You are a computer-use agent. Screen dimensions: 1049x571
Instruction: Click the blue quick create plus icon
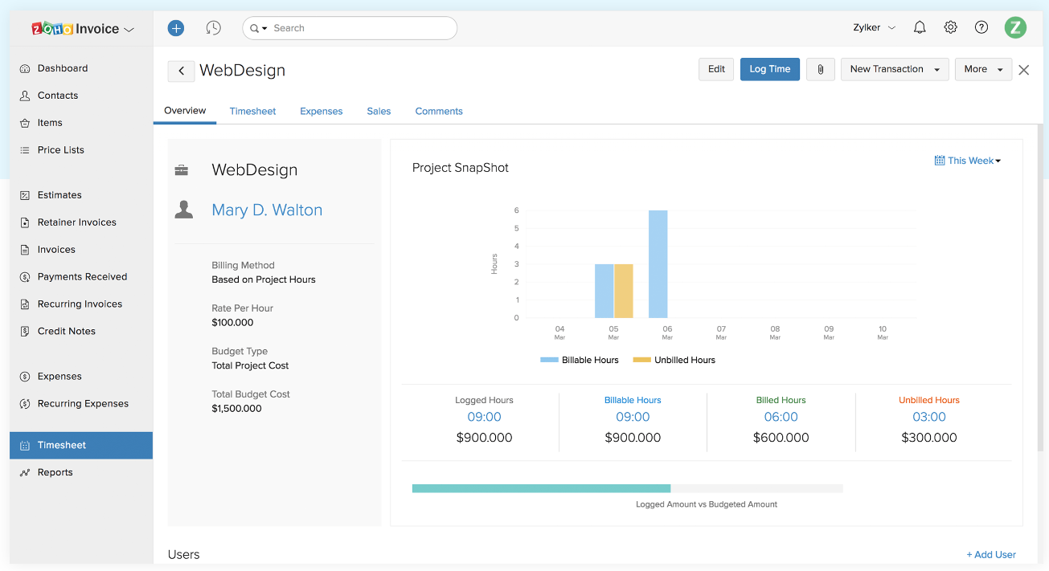175,27
